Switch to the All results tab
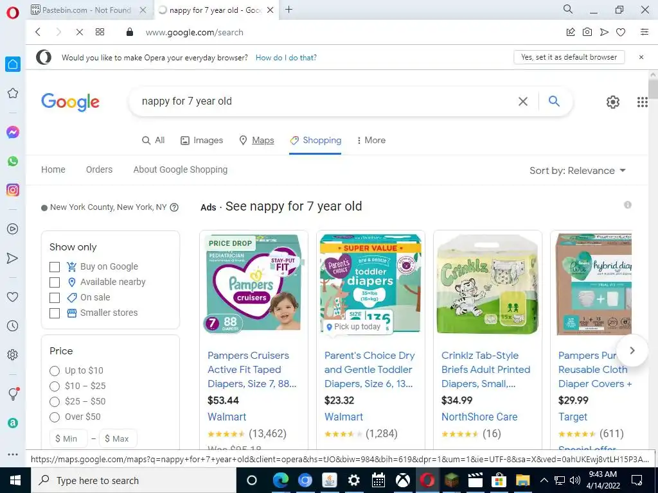The height and width of the screenshot is (493, 658). tap(153, 141)
